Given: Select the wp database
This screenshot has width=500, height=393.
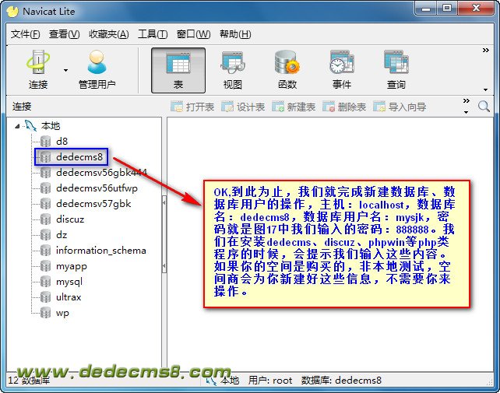Looking at the screenshot, I should [x=62, y=313].
